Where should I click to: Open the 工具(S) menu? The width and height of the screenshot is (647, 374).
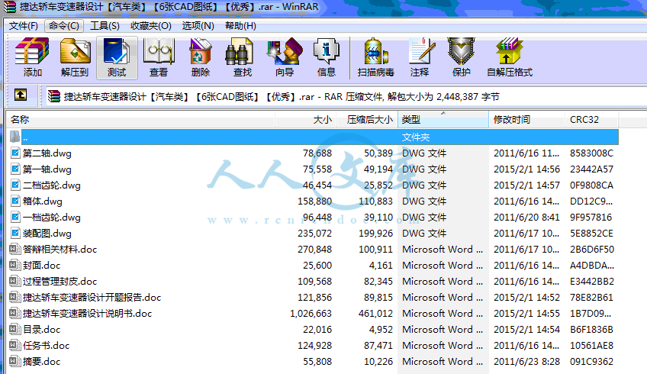tap(105, 26)
